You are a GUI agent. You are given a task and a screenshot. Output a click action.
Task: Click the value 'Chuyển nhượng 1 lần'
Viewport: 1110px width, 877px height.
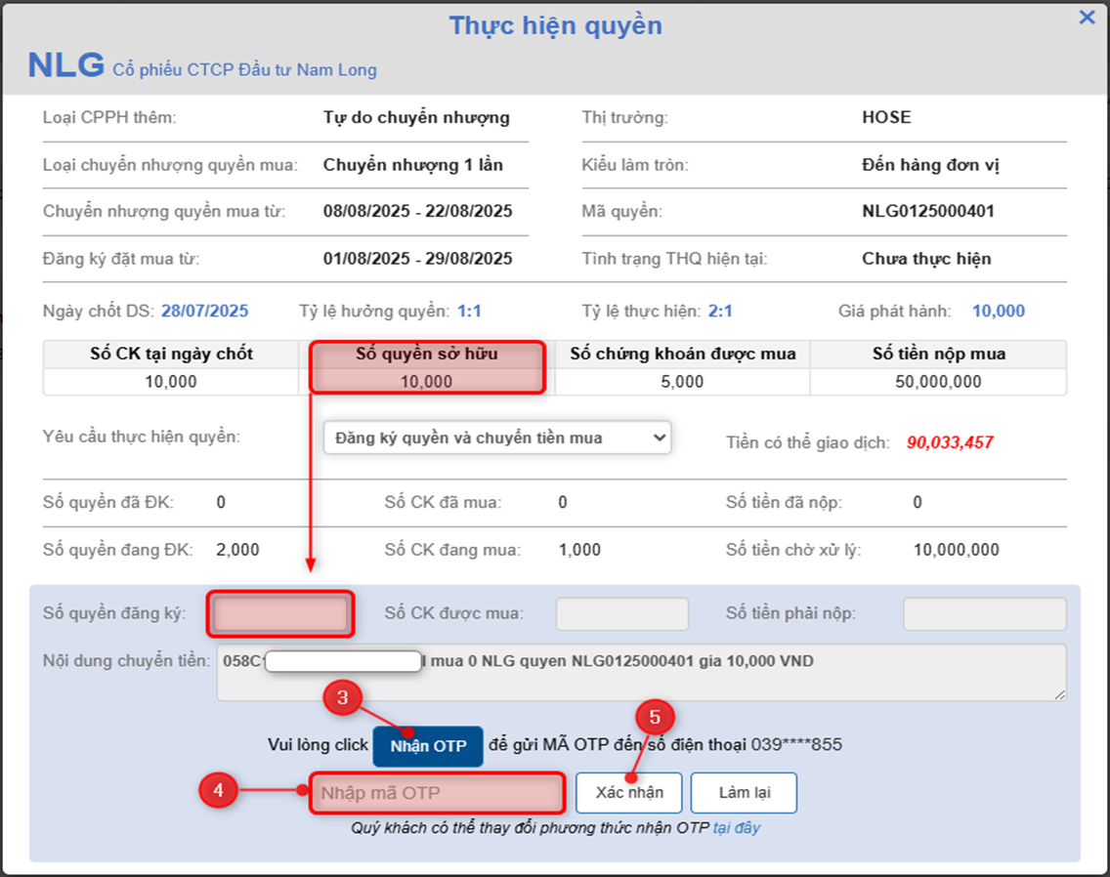[x=413, y=165]
